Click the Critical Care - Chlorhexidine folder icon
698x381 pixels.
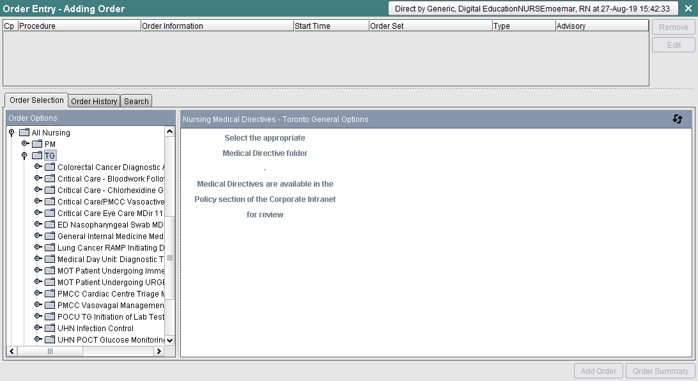(50, 190)
